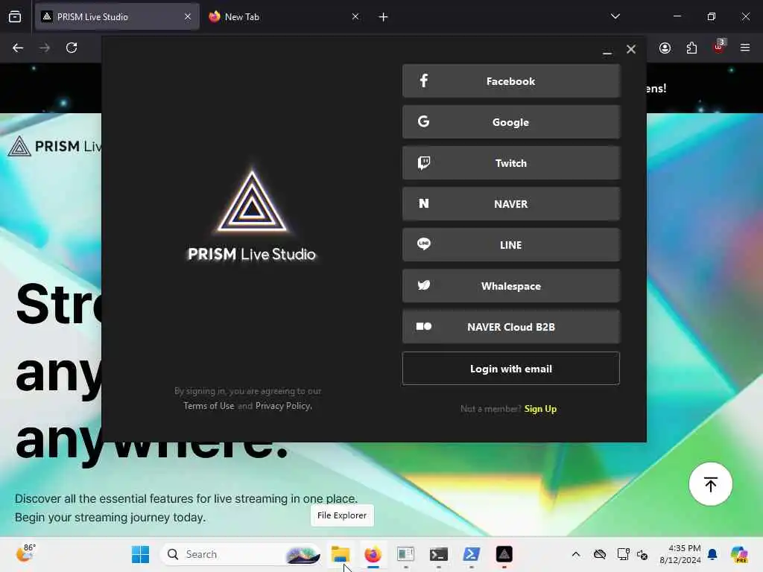
Task: Click the Twitch logo icon
Action: click(x=424, y=162)
